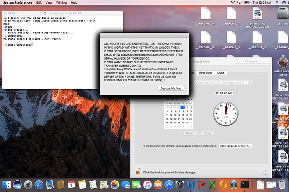Open the App Store from the Dock

pos(169,184)
